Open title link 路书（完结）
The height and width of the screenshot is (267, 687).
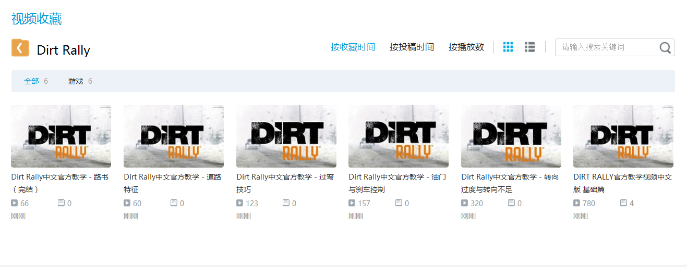coord(60,183)
